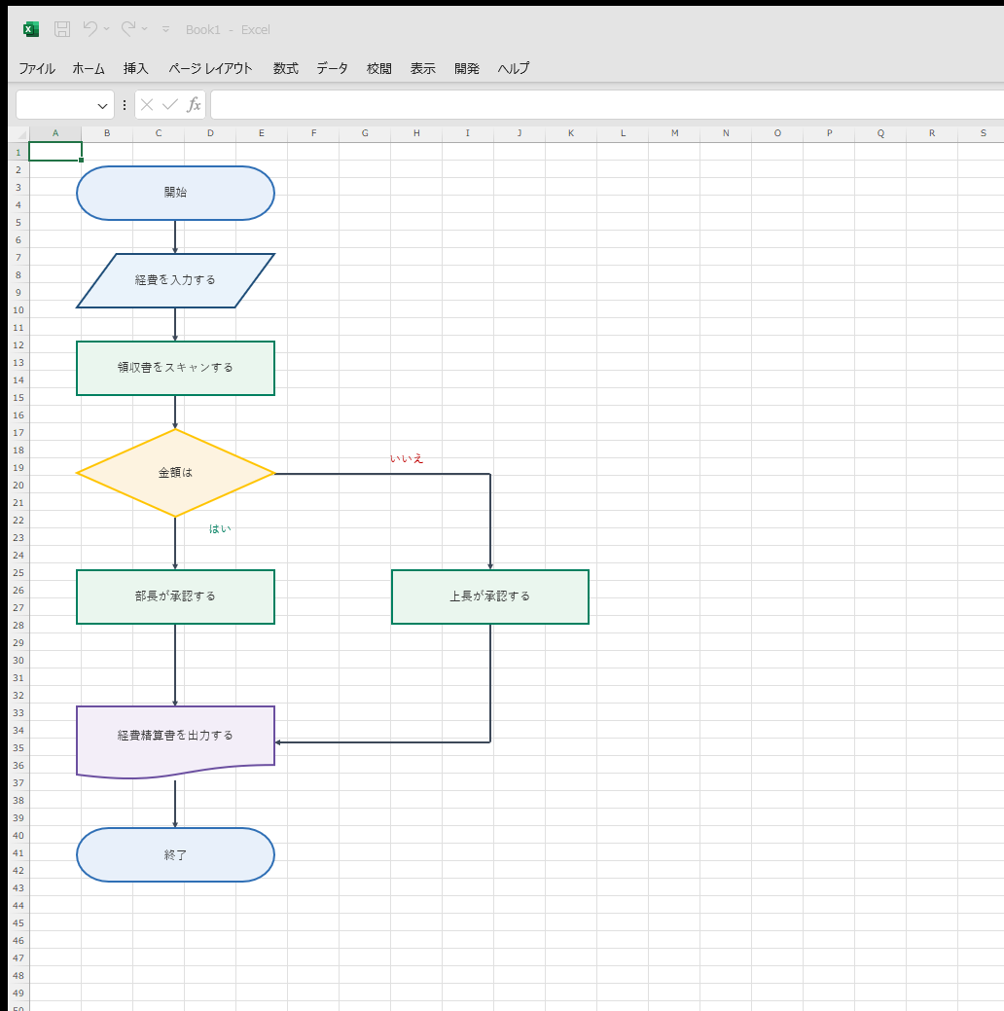Screen dimensions: 1004x1011
Task: Select the 上長が承認する process box
Action: [x=490, y=597]
